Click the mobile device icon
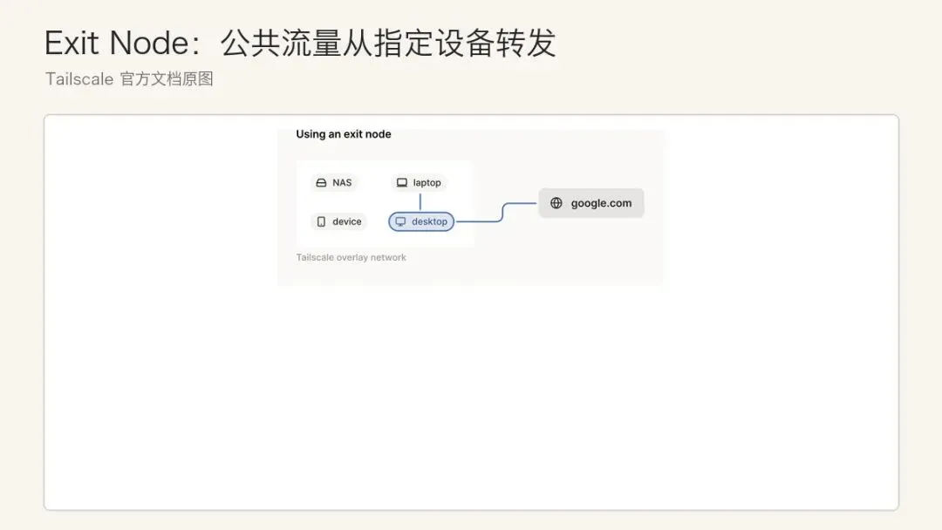 click(321, 221)
